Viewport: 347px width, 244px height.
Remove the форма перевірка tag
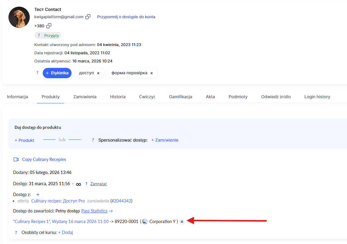[x=152, y=73]
